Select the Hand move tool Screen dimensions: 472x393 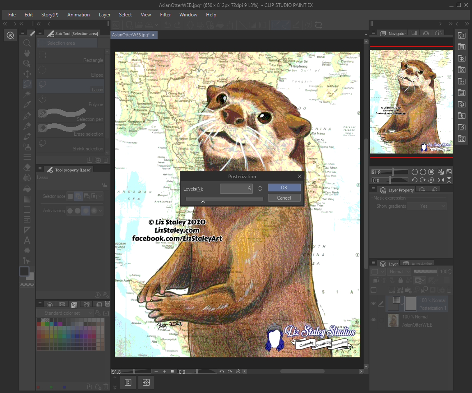[27, 53]
